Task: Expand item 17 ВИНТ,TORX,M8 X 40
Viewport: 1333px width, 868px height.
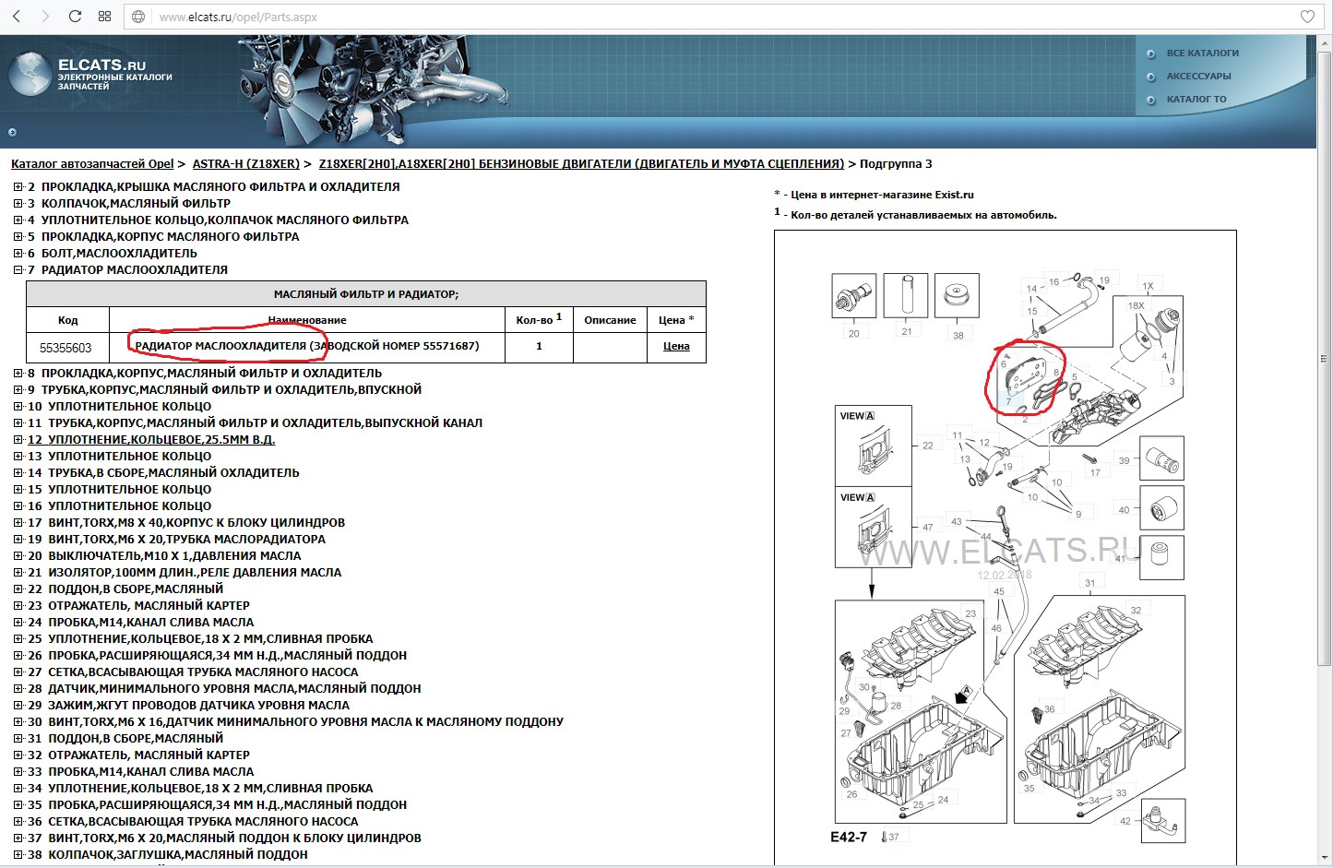Action: point(18,523)
